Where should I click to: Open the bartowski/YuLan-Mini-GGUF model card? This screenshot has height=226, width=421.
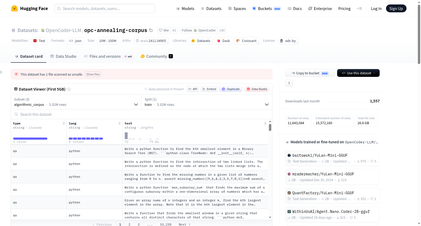tap(332, 158)
